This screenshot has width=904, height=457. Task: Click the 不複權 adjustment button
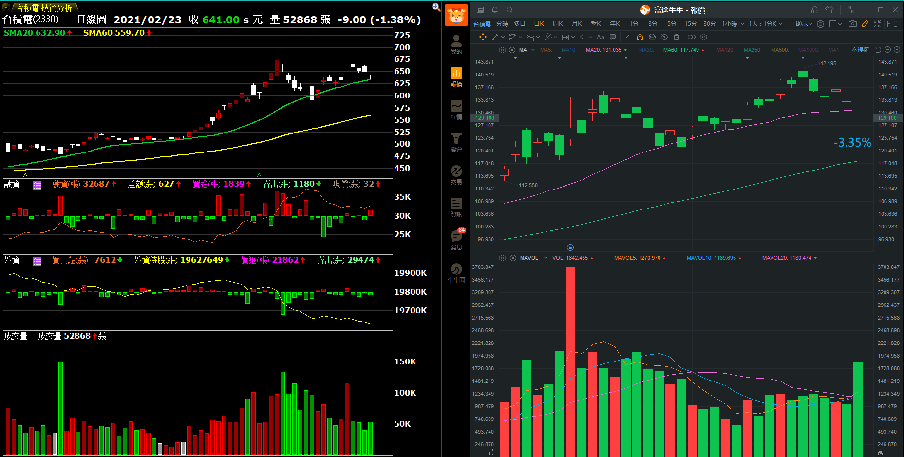click(x=860, y=50)
